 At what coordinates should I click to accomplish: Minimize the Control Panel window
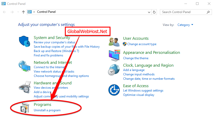pos(186,4)
